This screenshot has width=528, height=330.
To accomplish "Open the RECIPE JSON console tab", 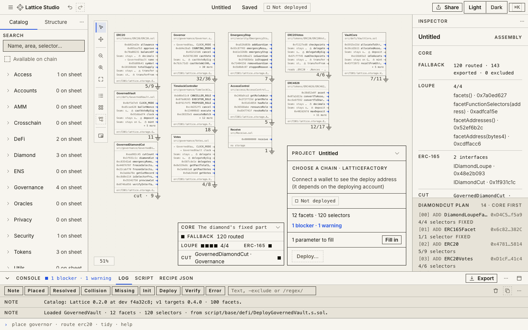I will [176, 278].
